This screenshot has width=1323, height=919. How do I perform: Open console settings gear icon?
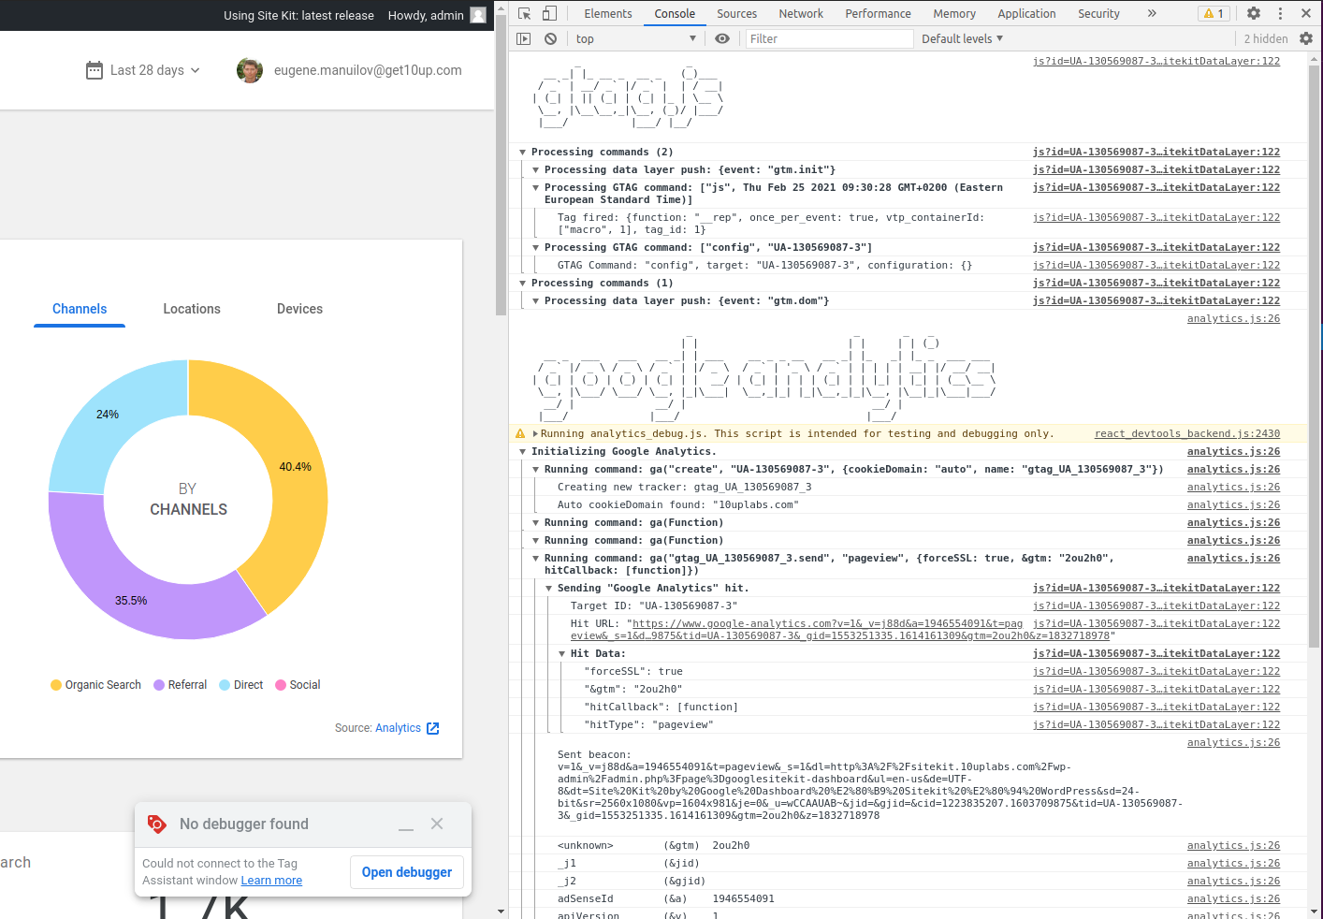(1306, 38)
